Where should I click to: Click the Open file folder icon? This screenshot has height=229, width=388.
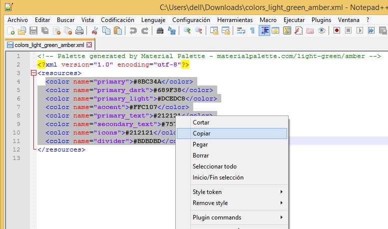click(22, 30)
